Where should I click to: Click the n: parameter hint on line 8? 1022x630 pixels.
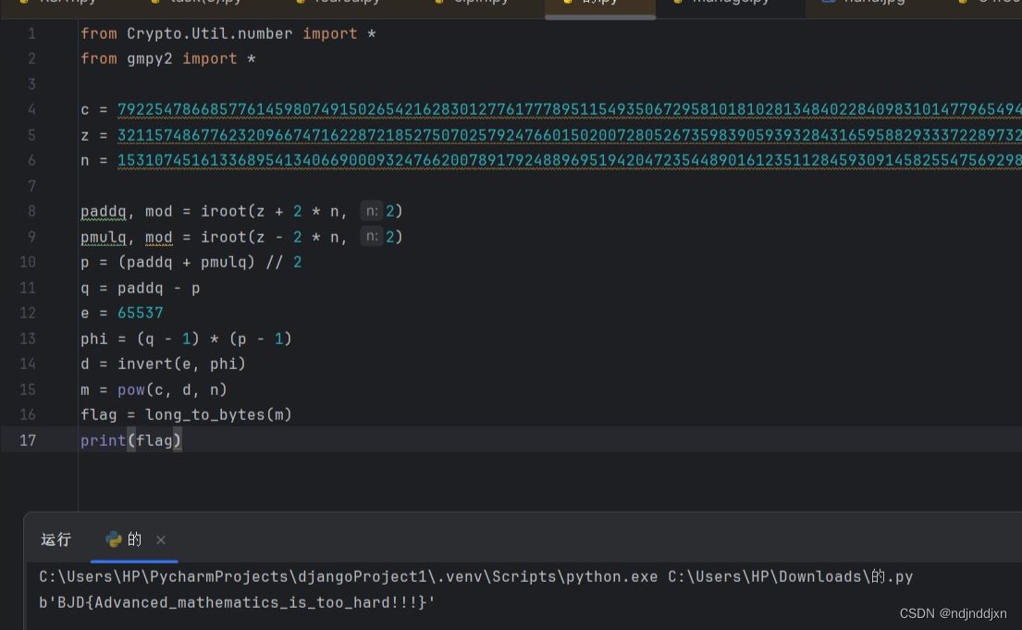(372, 211)
